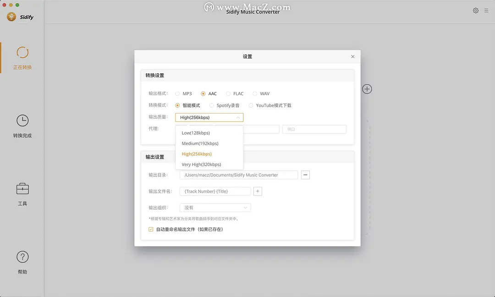The width and height of the screenshot is (495, 297).
Task: Open the Converted (转换完成) history section
Action: coord(22,126)
